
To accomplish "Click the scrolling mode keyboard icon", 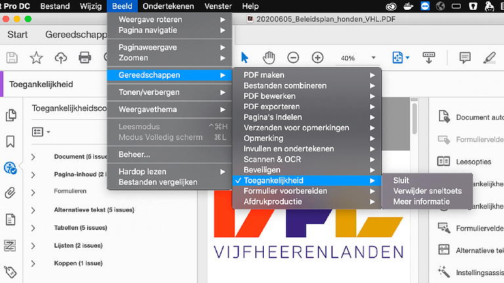I will pos(429,58).
